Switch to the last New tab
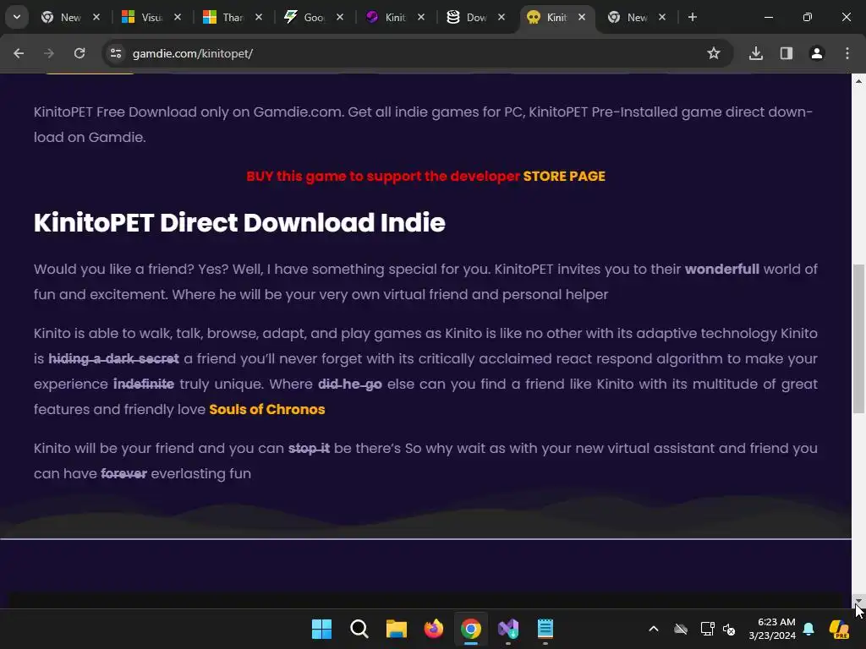Viewport: 866px width, 649px height. (638, 17)
